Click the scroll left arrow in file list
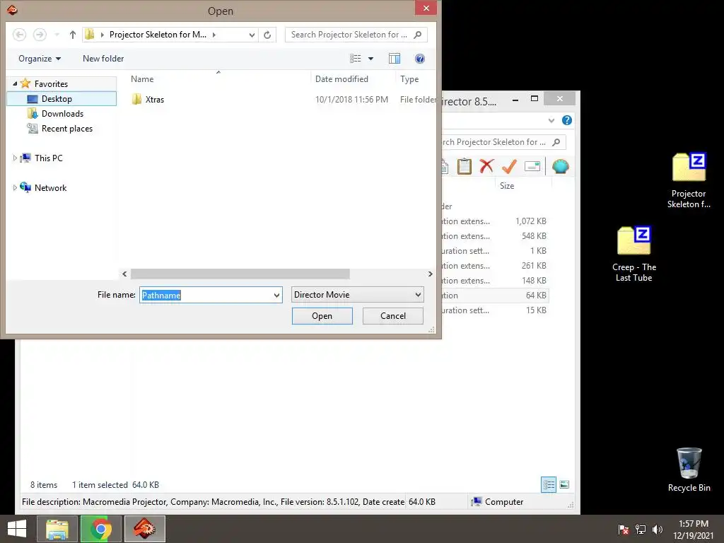The width and height of the screenshot is (724, 543). click(124, 274)
